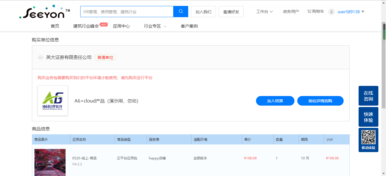Screen dimensions: 386x176
Task: Click the HOT badge next to 建筑行业峰会
Action: coord(104,24)
